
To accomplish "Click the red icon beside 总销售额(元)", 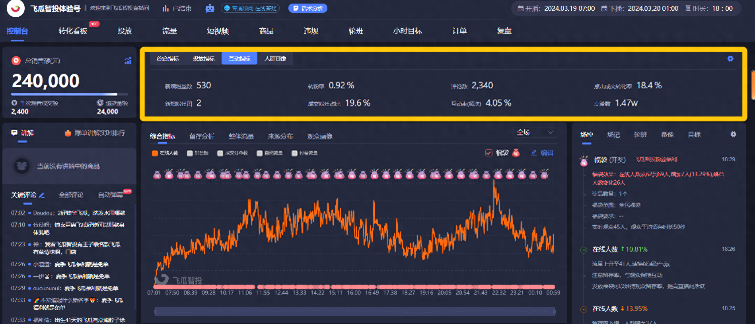I will [16, 61].
